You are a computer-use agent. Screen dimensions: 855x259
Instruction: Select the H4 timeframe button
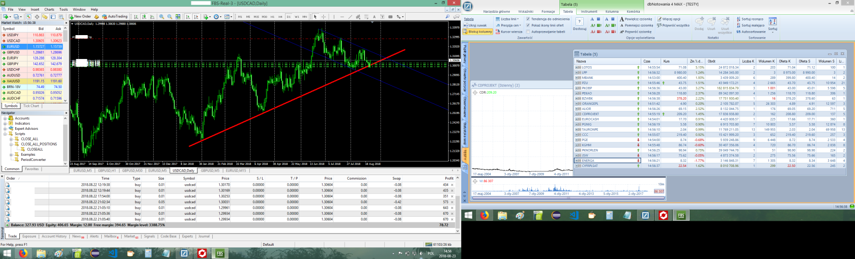[280, 16]
